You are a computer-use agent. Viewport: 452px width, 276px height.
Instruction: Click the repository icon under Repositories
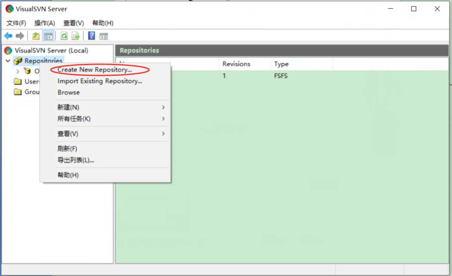pos(28,71)
